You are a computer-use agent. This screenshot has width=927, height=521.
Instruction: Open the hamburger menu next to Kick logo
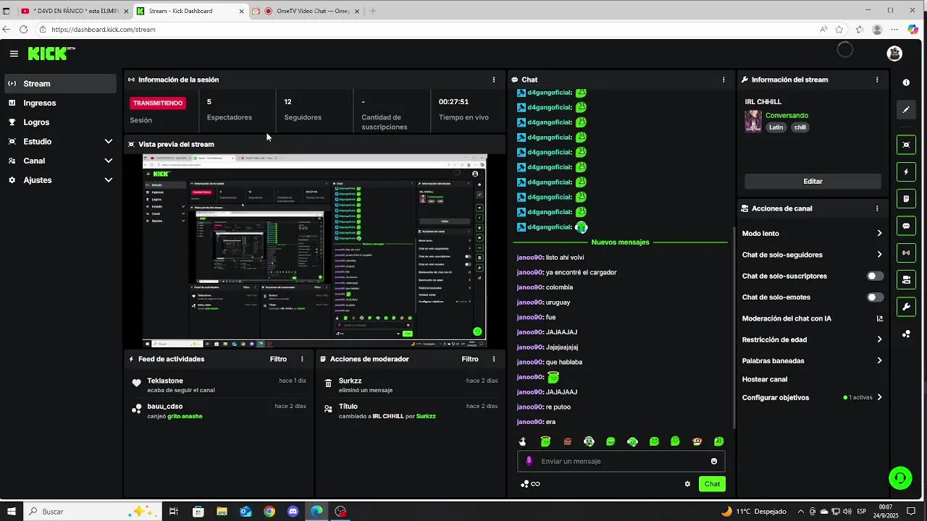point(14,54)
